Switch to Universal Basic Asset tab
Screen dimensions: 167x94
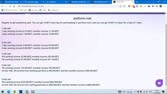tap(11, 2)
